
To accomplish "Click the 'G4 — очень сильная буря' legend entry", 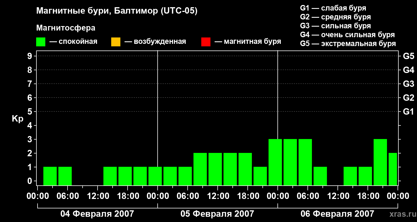I will click(x=348, y=35).
